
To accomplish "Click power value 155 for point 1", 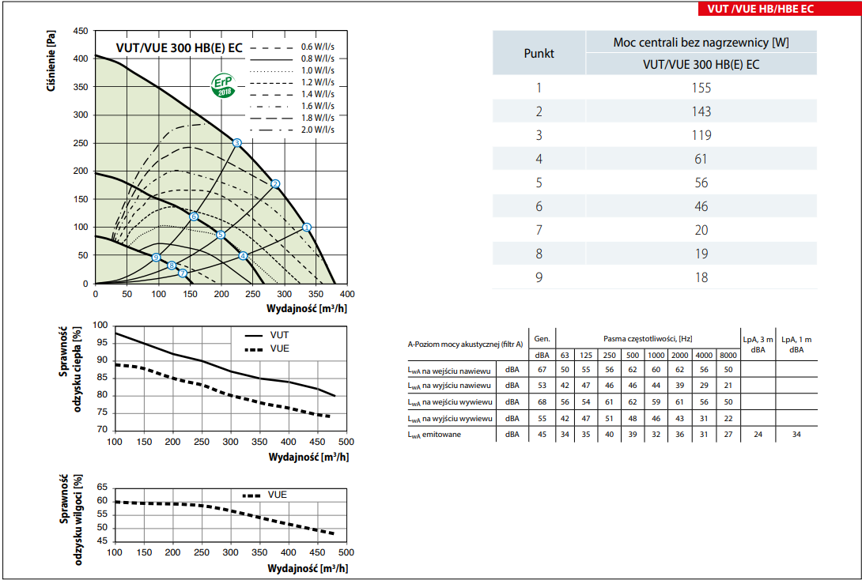I will [701, 88].
